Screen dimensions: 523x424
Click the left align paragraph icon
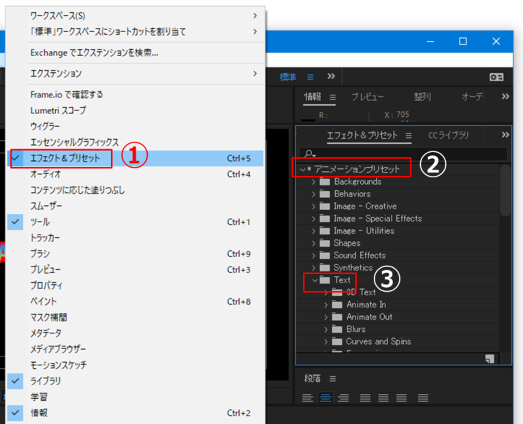[x=308, y=397]
